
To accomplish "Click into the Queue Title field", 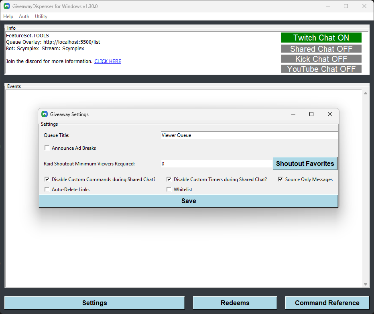I will click(249, 135).
